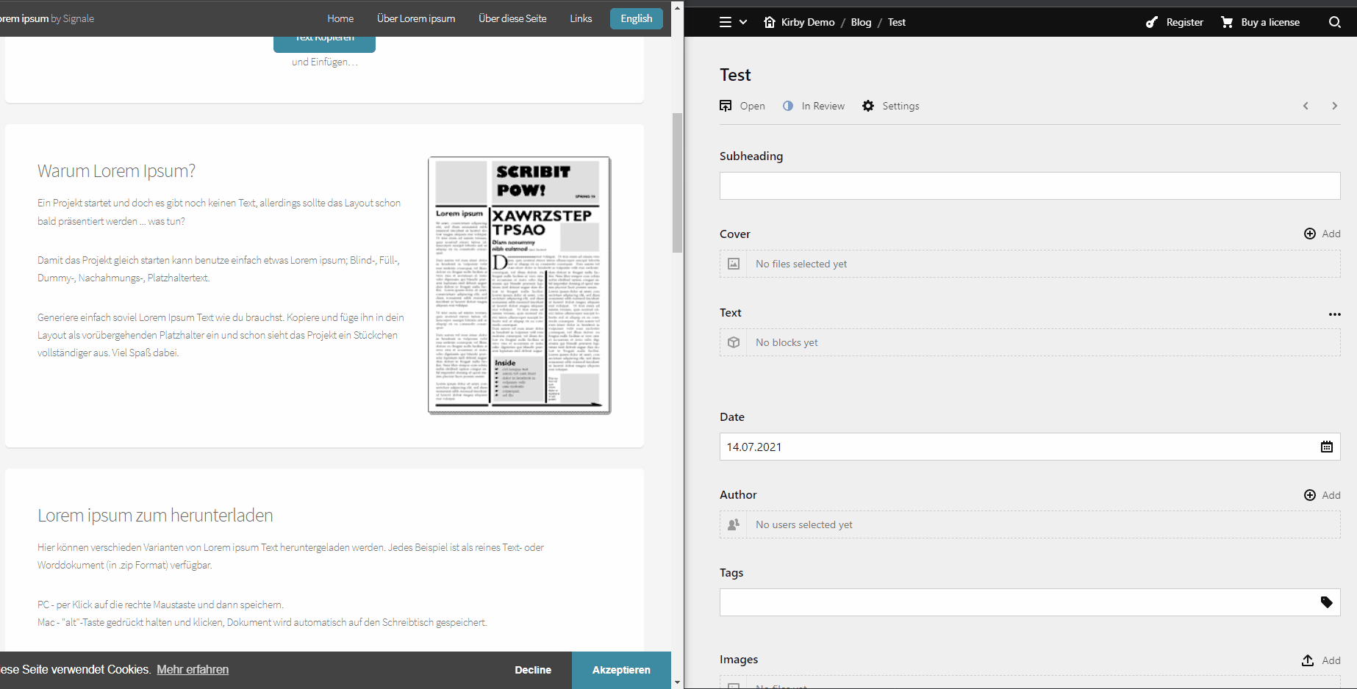
Task: Select Über Lorem ipsum navigation item
Action: 416,18
